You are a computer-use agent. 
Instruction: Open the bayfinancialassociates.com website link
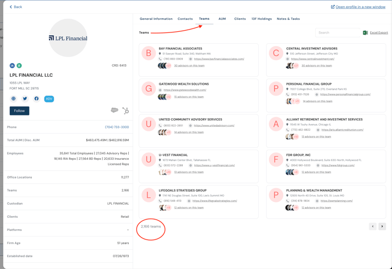coord(219,59)
